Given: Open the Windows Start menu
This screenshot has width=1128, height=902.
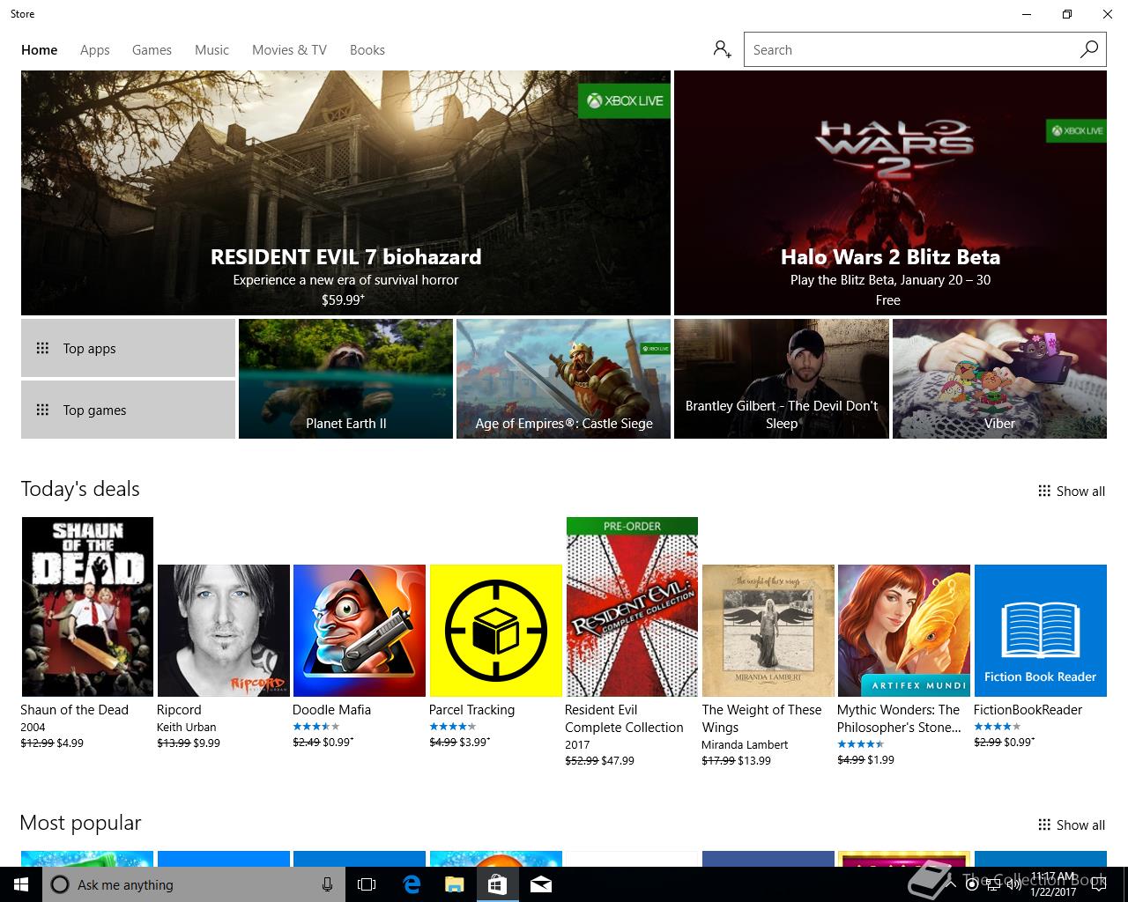Looking at the screenshot, I should coord(21,884).
